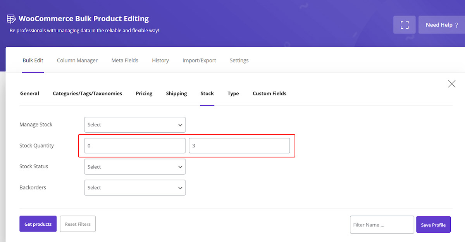This screenshot has height=242, width=465.
Task: Switch to the Pricing filter tab
Action: [x=144, y=93]
